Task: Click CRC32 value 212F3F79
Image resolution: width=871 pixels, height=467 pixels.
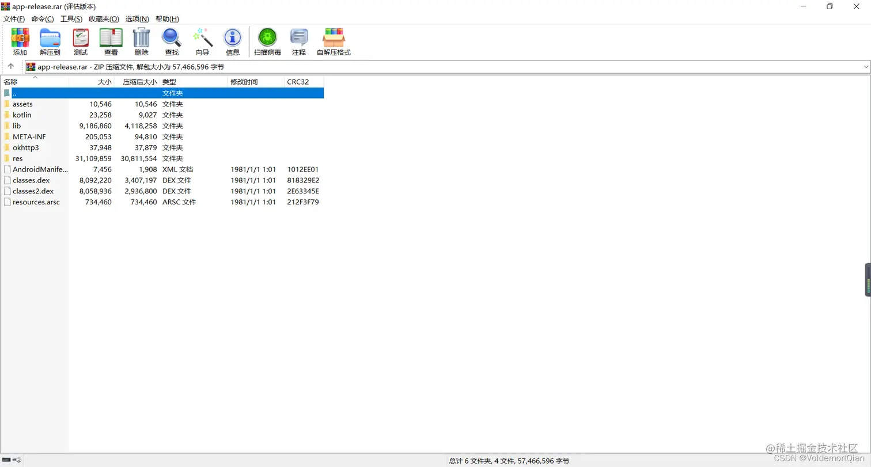Action: 303,202
